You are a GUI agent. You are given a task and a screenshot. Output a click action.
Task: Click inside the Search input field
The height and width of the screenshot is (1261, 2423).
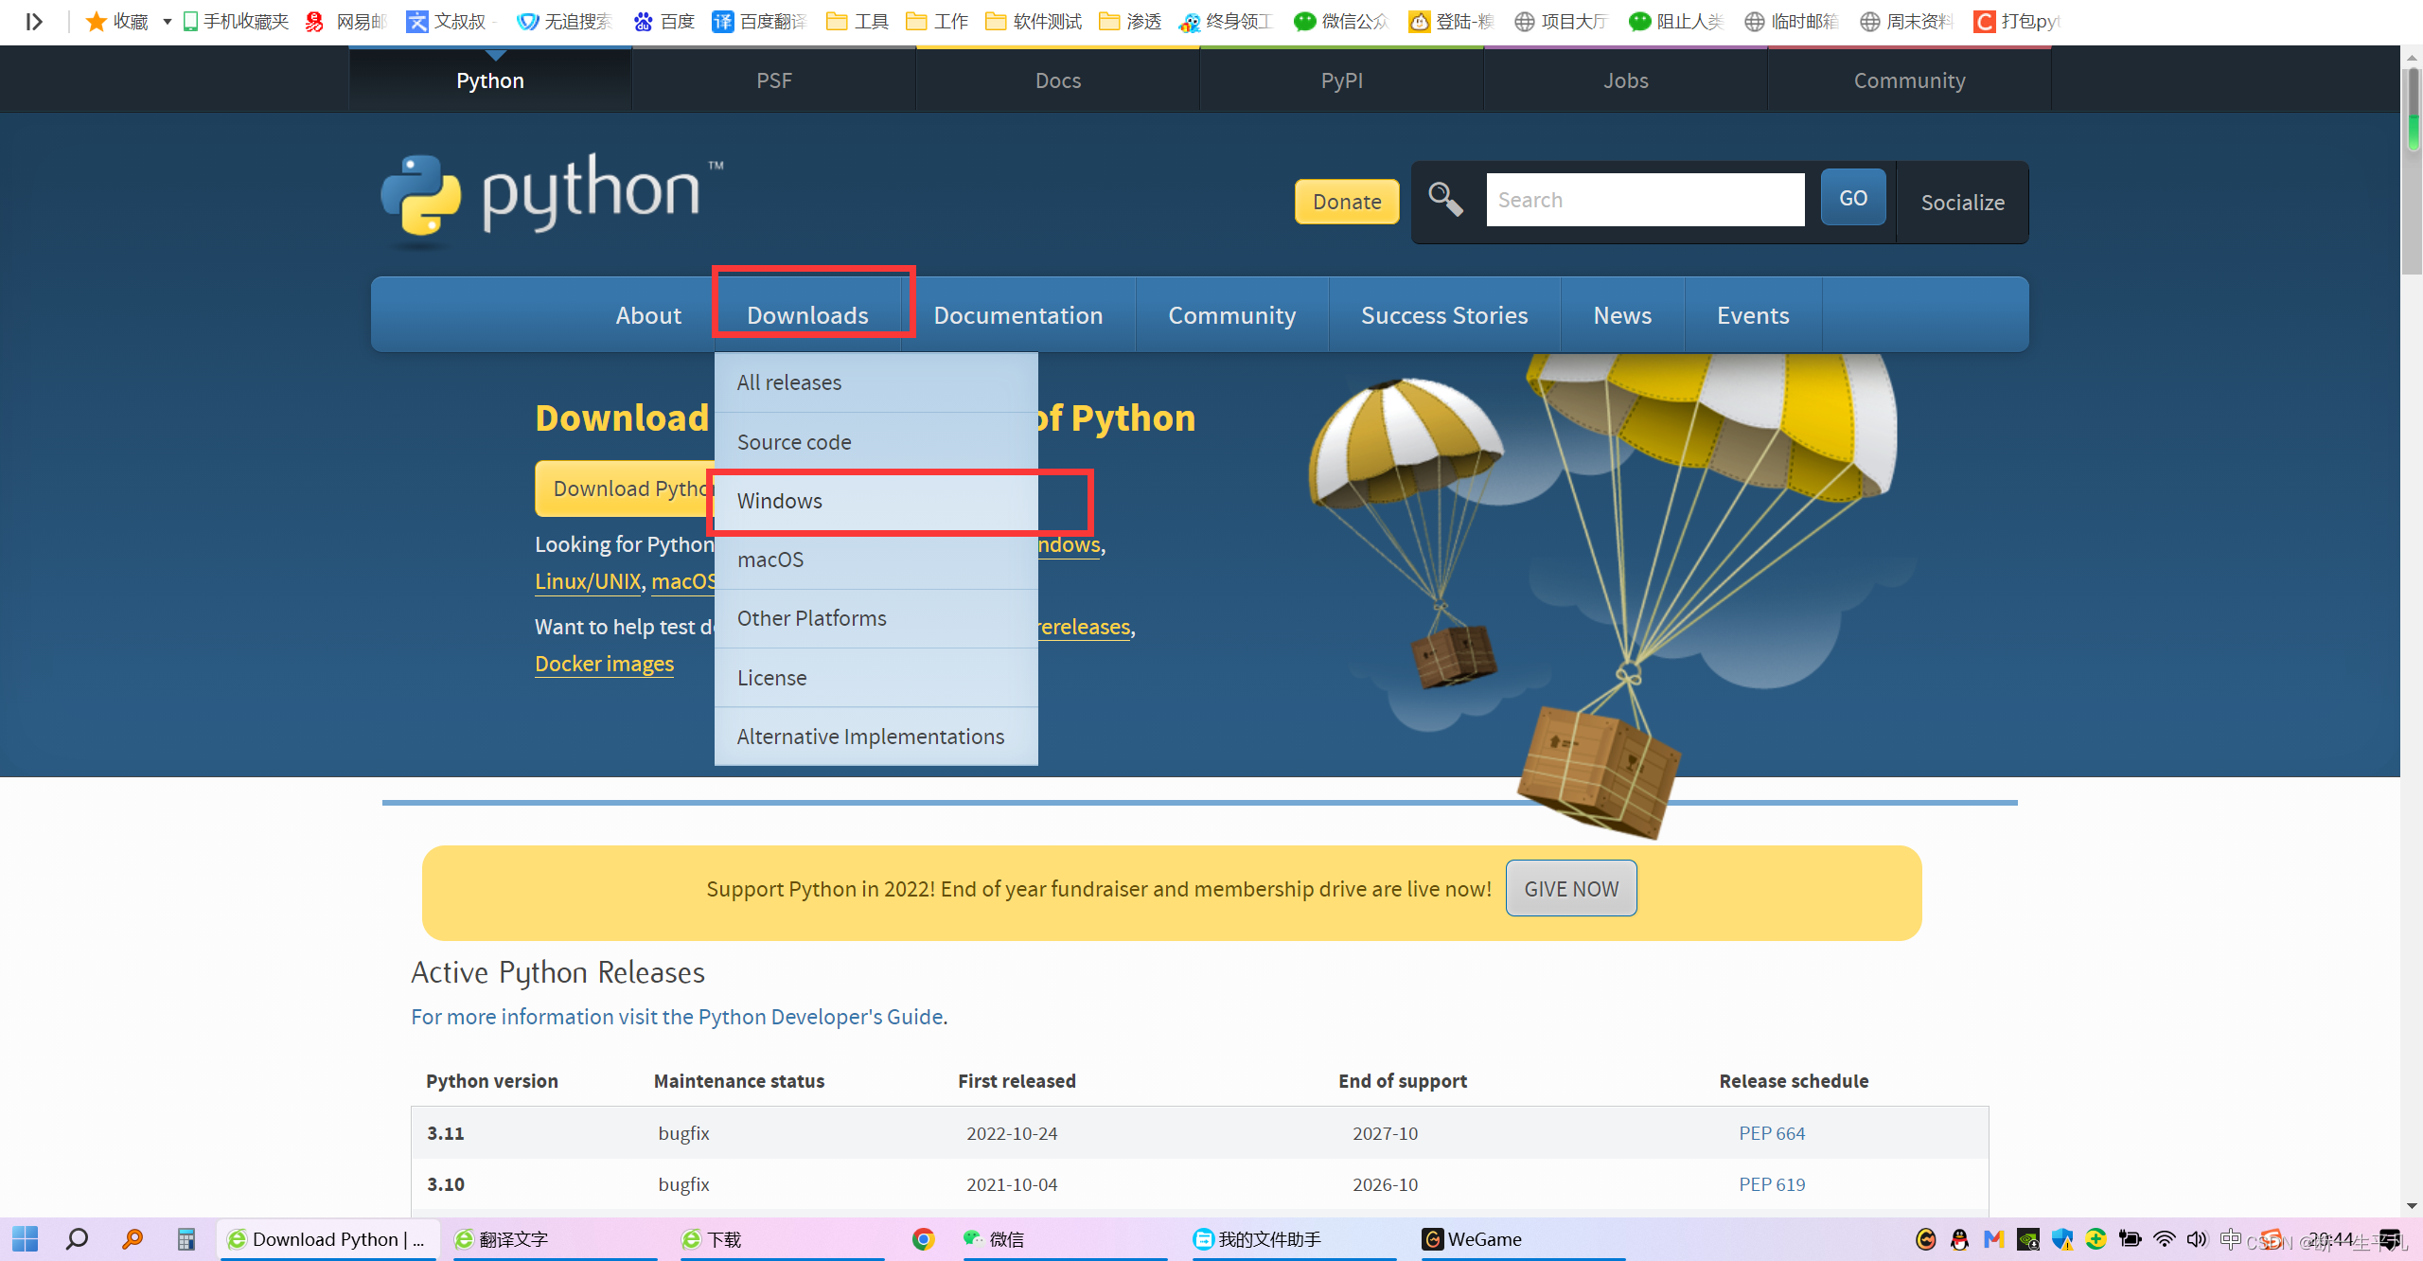coord(1645,200)
